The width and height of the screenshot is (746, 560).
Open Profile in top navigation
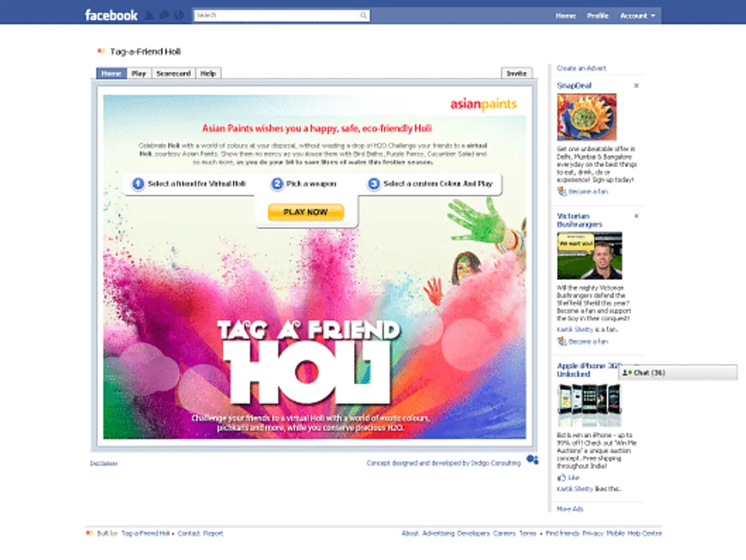click(597, 16)
